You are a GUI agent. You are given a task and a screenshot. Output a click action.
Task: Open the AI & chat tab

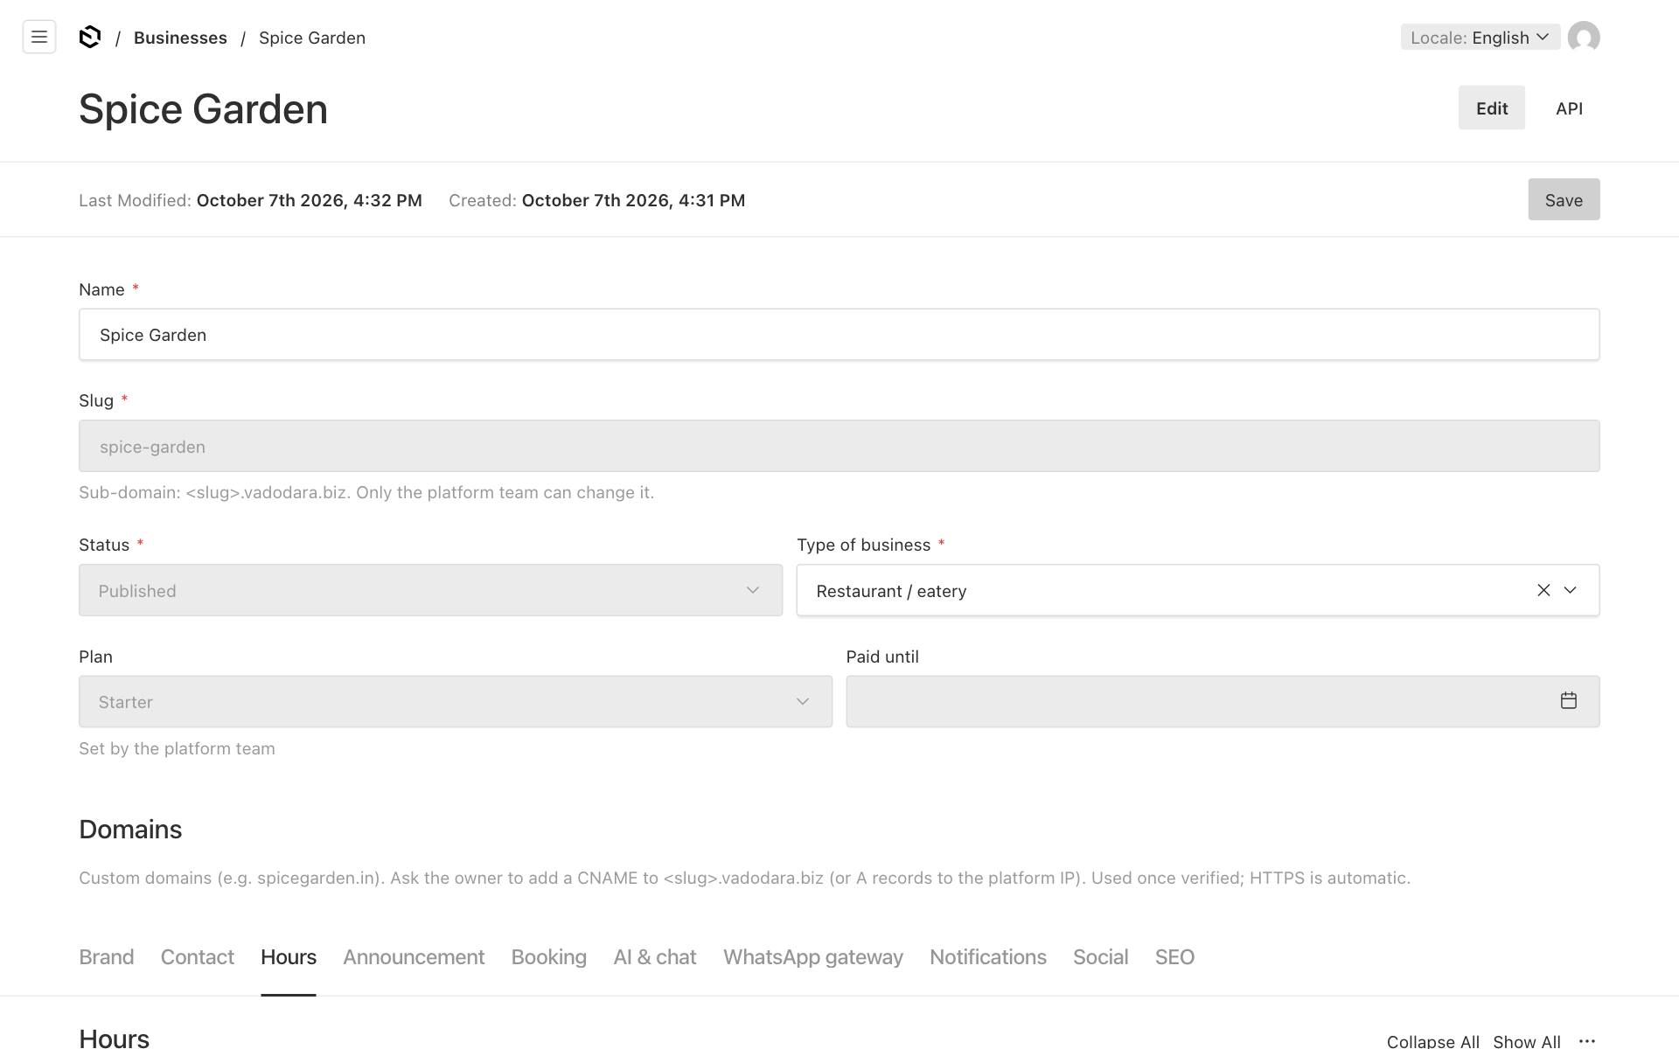tap(655, 957)
